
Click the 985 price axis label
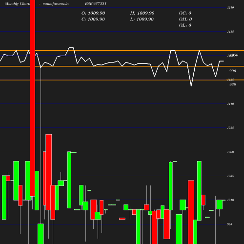tap(229, 224)
